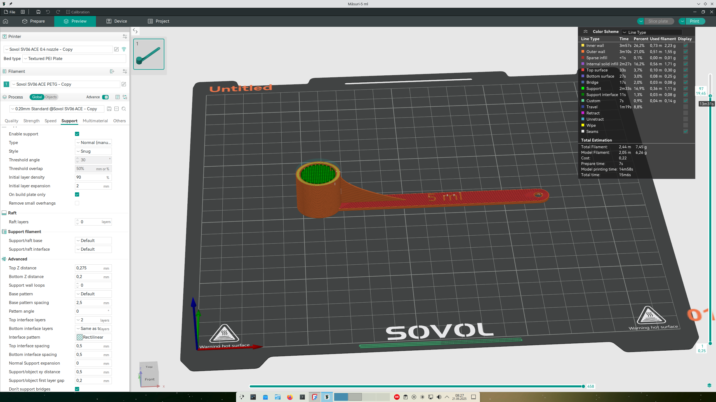Viewport: 716px width, 402px height.
Task: Toggle On build plate only checkbox
Action: (x=77, y=195)
